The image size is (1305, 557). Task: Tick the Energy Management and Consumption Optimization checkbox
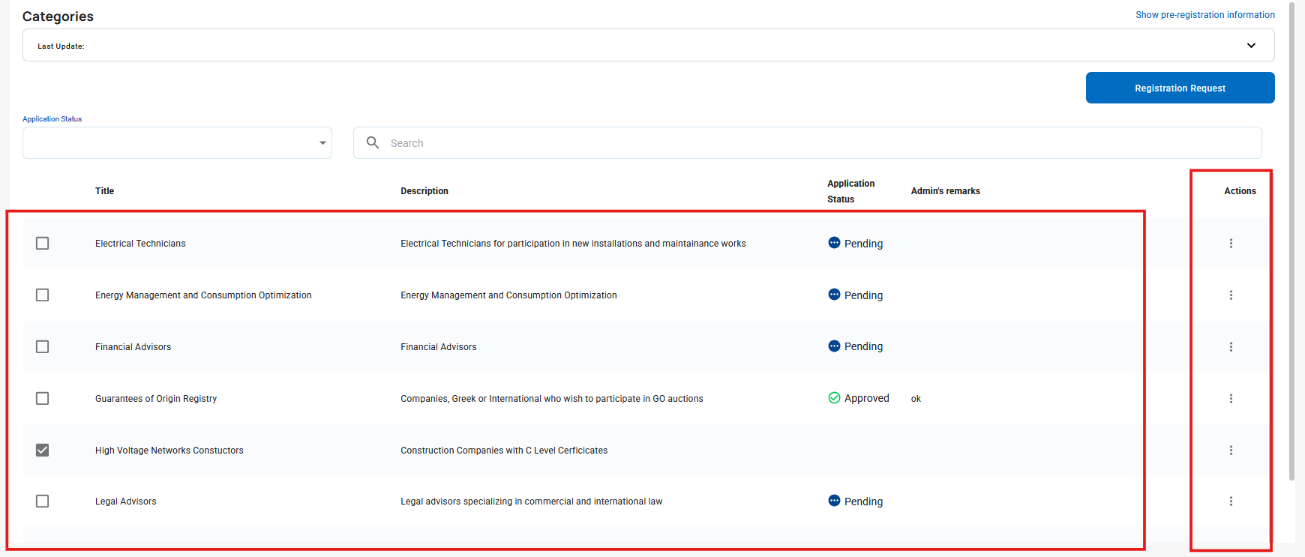click(43, 295)
